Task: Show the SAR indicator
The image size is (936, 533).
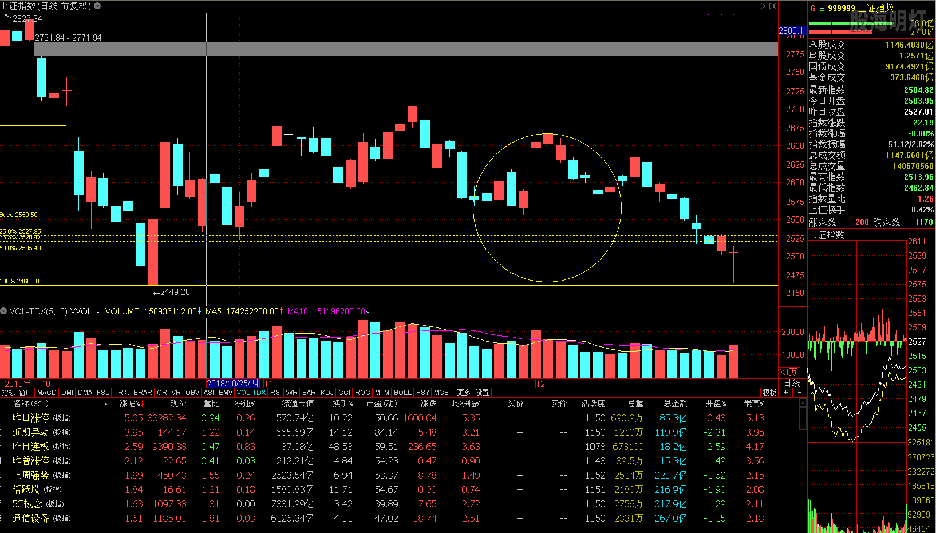Action: [309, 393]
